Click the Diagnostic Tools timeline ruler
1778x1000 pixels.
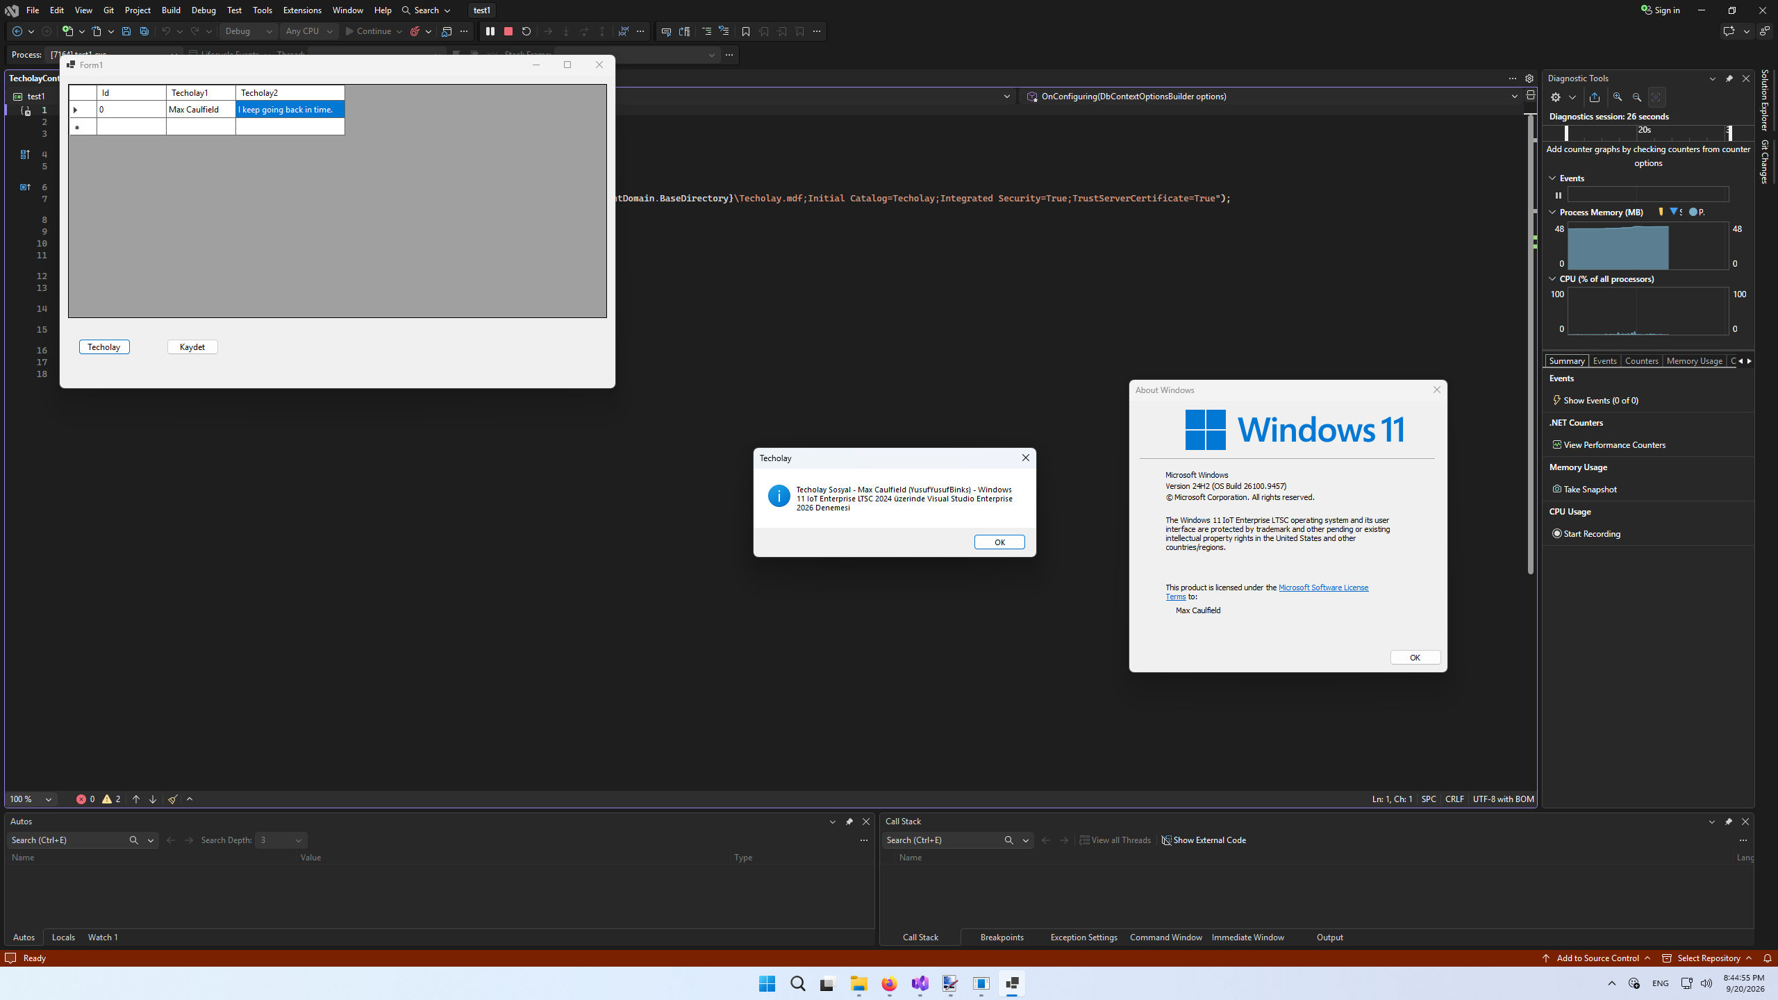coord(1648,133)
